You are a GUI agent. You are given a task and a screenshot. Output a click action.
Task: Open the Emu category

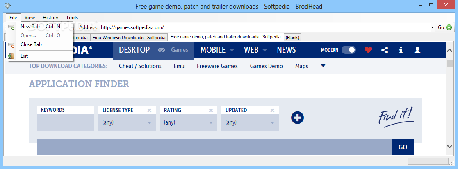[x=179, y=66]
